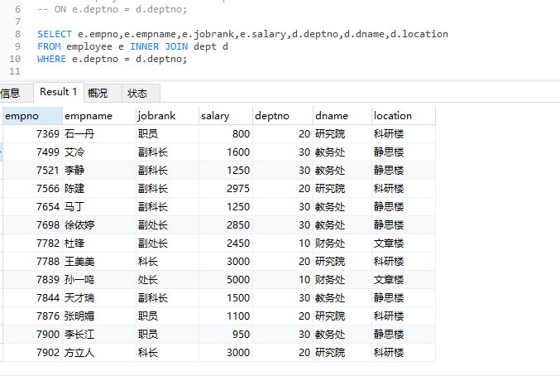Select the name cell 王美美
Screen dimensions: 560x376
point(99,262)
